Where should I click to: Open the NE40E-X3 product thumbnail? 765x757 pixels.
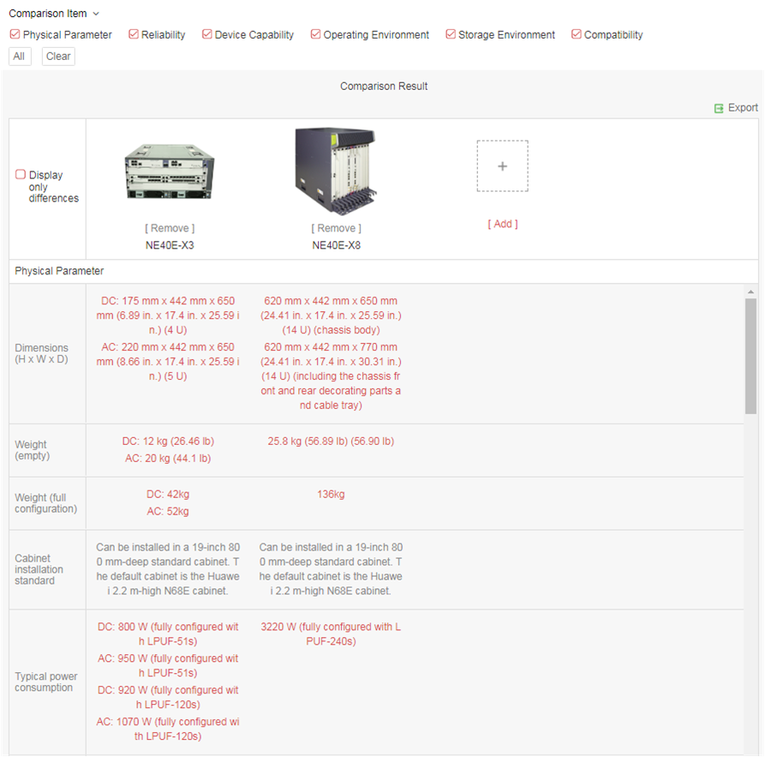[170, 171]
